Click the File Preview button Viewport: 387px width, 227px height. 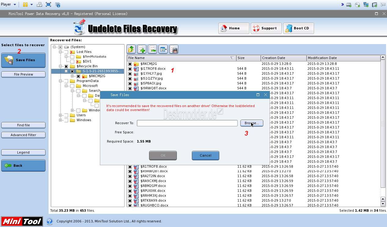(23, 74)
